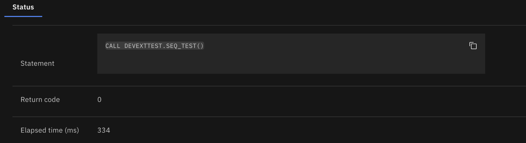Click the word CALL in the statement
The width and height of the screenshot is (526, 143).
(x=113, y=46)
